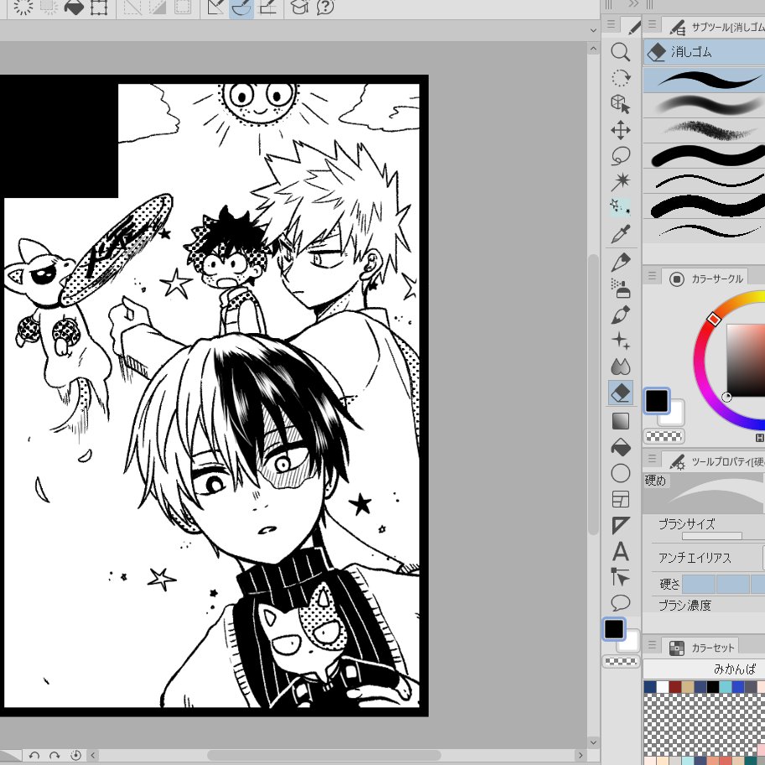Image resolution: width=765 pixels, height=765 pixels.
Task: Select the Blend tool
Action: pos(620,367)
